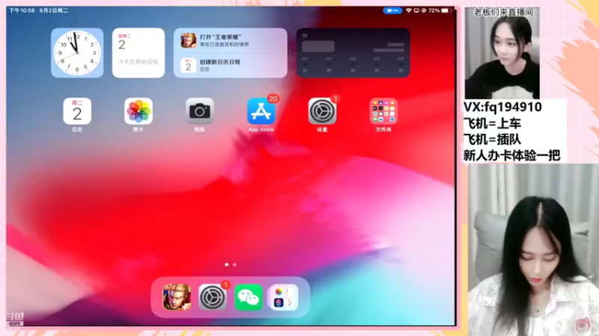Open the Photos app
Screen dimensions: 599x336
139,111
